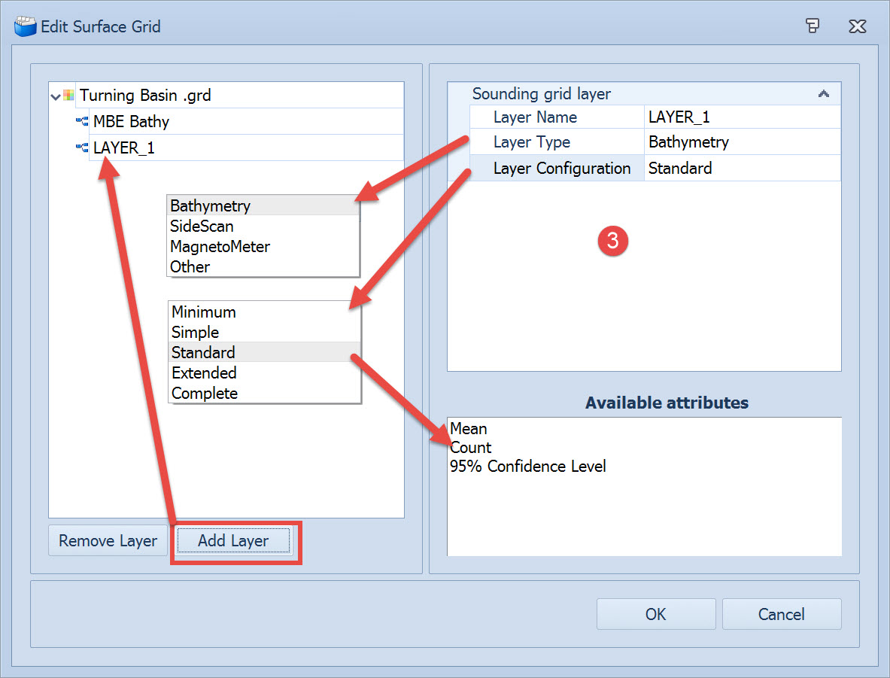
Task: Open the Layer Configuration dropdown showing Standard
Action: [742, 168]
